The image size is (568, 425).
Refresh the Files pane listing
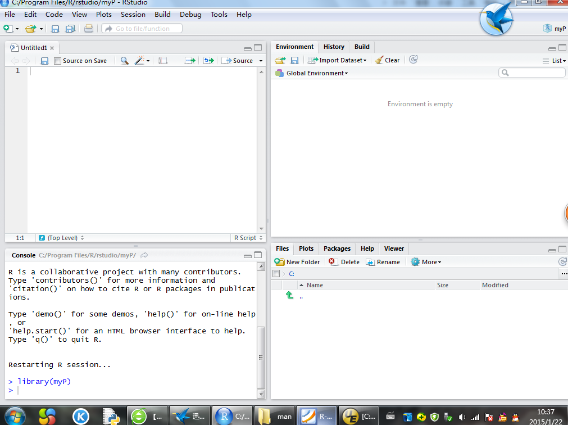(562, 261)
